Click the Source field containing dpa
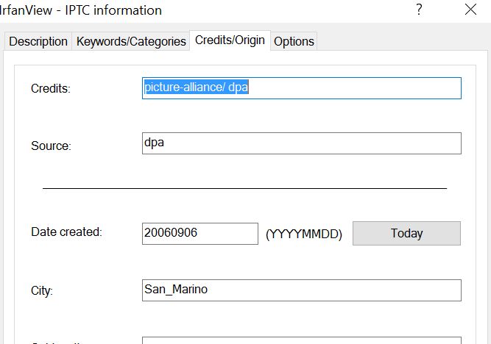The height and width of the screenshot is (344, 491). [x=302, y=143]
